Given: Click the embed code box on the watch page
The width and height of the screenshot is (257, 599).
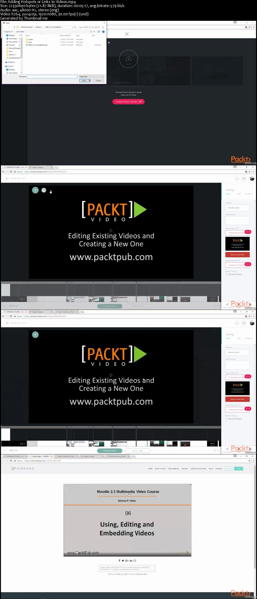Looking at the screenshot, I should [x=127, y=568].
